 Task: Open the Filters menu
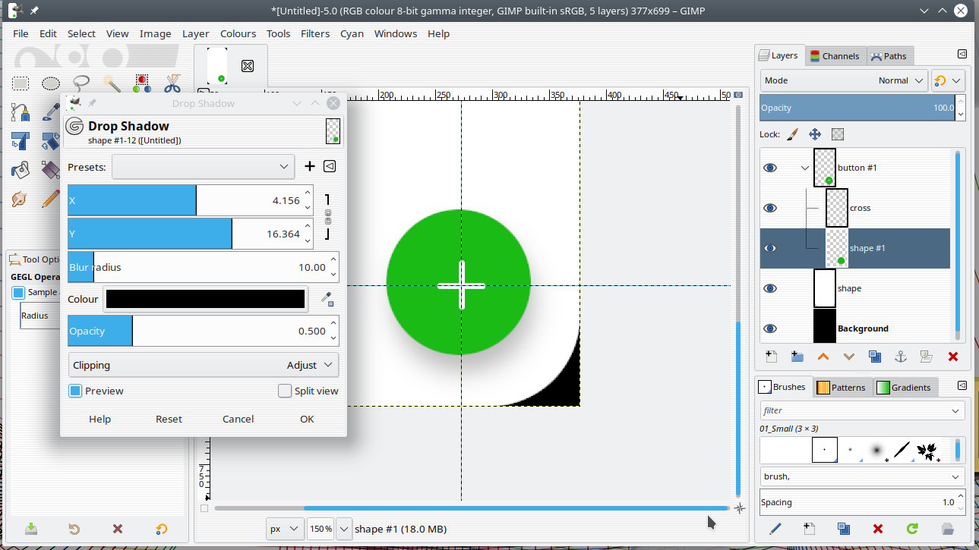point(314,33)
